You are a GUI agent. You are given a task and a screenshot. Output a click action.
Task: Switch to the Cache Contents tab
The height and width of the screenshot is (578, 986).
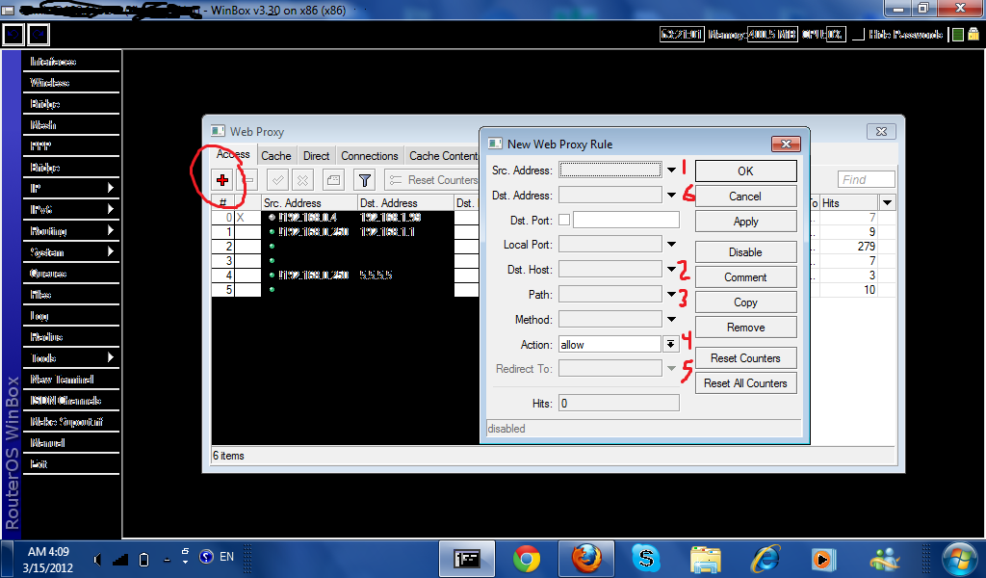[x=443, y=156]
